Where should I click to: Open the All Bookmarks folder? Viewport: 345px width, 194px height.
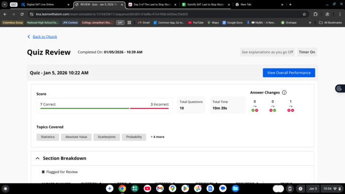[x=330, y=23]
